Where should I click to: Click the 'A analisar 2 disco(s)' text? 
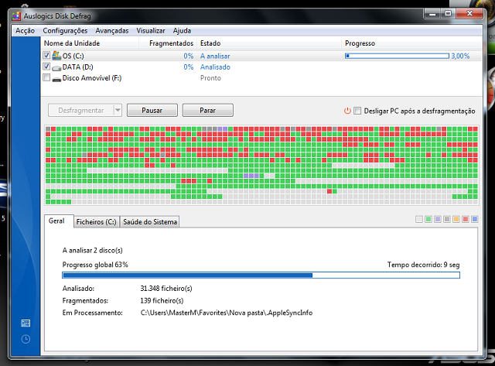point(93,251)
